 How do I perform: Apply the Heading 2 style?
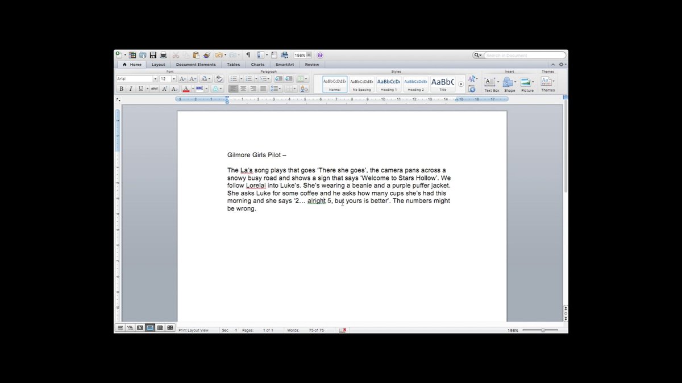[415, 84]
